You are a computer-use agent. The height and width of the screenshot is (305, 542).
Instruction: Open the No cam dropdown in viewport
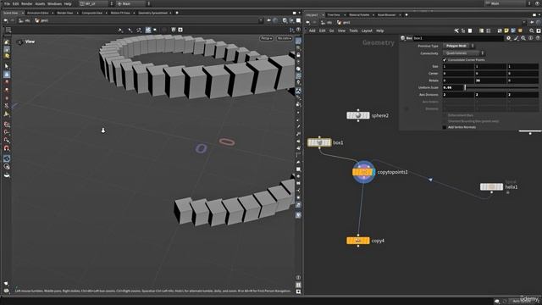point(285,38)
